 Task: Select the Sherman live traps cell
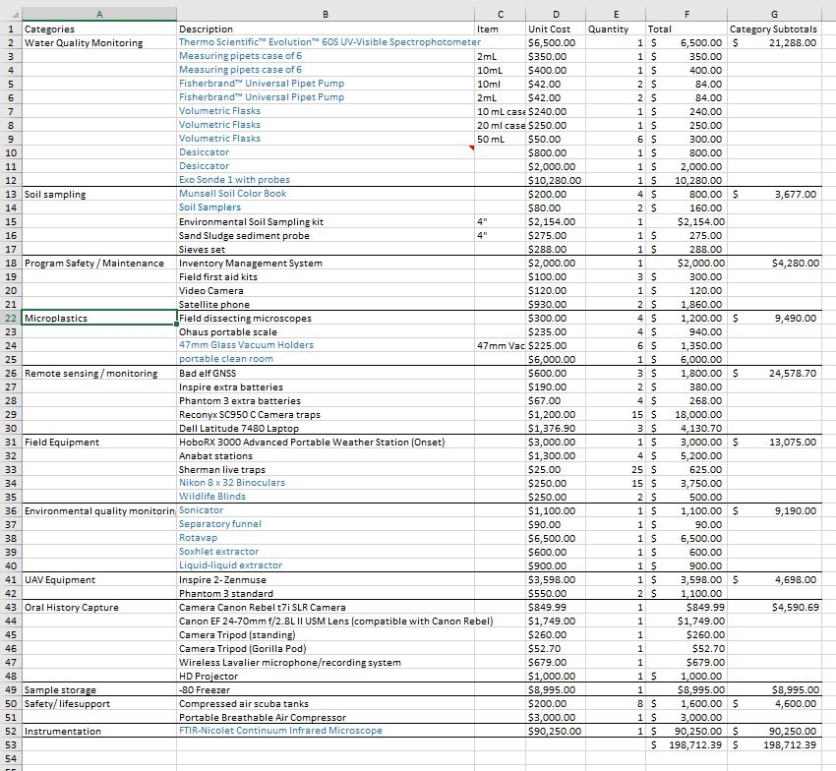[x=326, y=470]
